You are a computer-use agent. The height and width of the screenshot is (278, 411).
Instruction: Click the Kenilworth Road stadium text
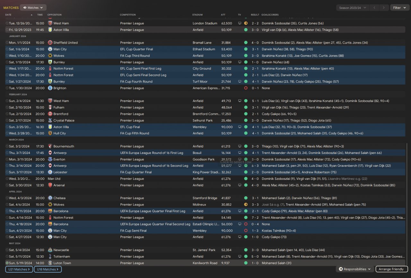click(205, 263)
